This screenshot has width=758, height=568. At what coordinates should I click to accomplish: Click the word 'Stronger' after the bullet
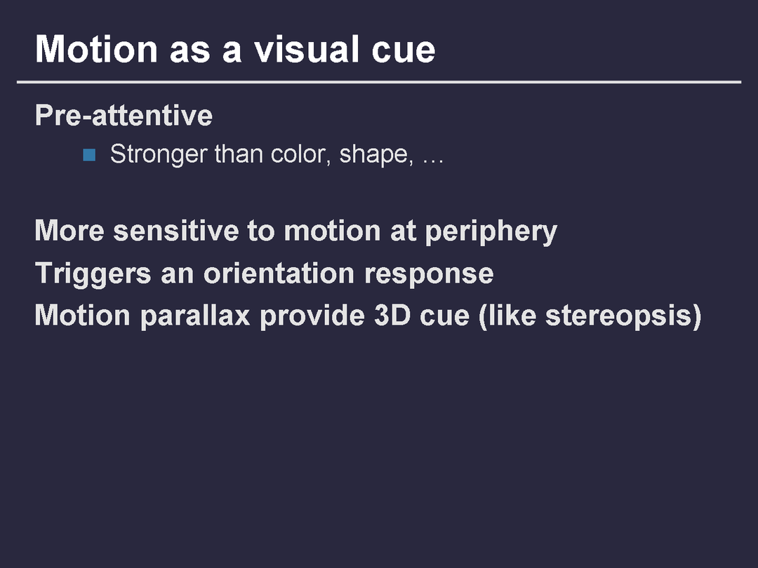tap(159, 156)
